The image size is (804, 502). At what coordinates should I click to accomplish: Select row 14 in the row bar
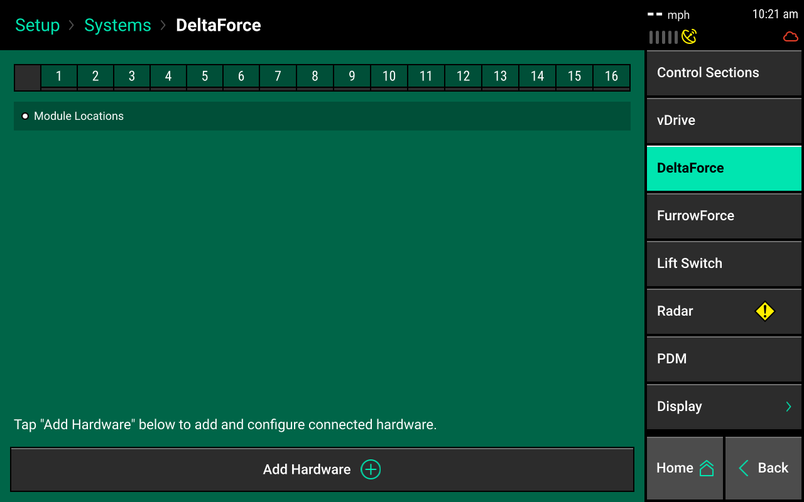(x=538, y=77)
